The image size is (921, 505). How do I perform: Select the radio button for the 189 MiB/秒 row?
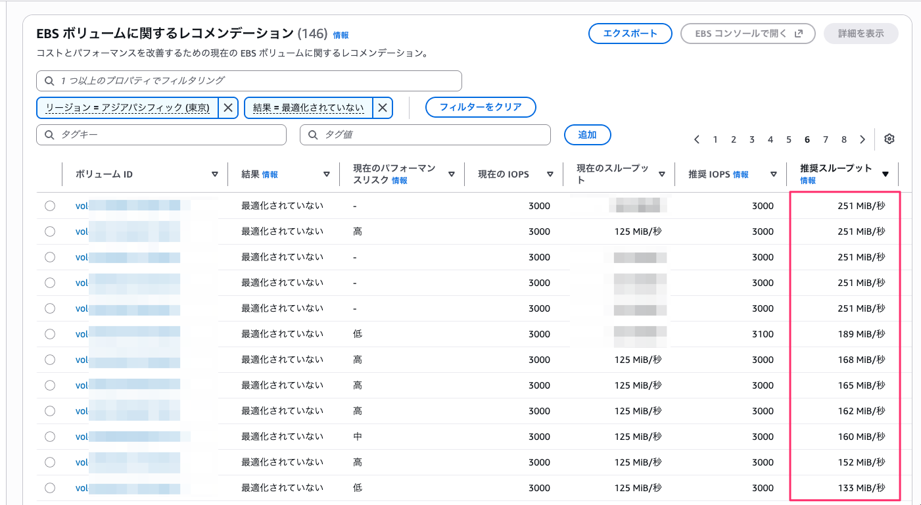click(50, 334)
